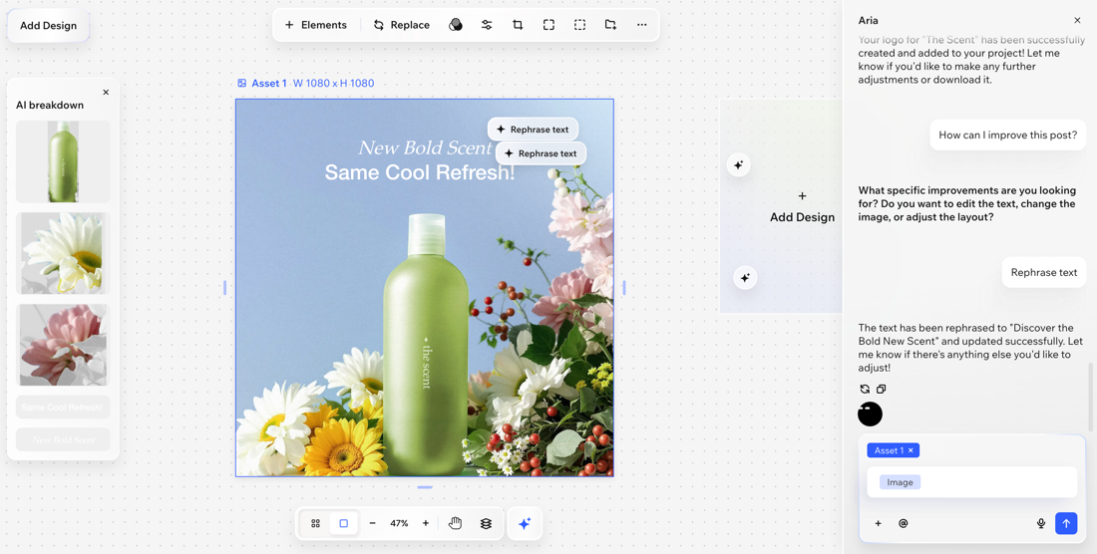The width and height of the screenshot is (1097, 554).
Task: Click the plus attach icon in chat input
Action: tap(878, 523)
